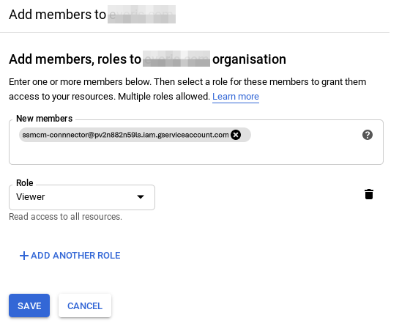Click the 'Add members, roles to' heading

coord(75,59)
